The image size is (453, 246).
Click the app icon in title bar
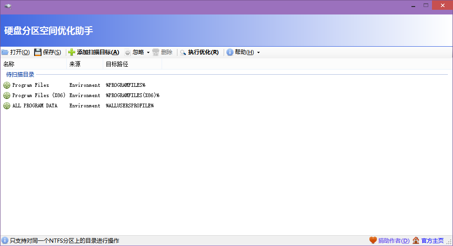coord(8,6)
